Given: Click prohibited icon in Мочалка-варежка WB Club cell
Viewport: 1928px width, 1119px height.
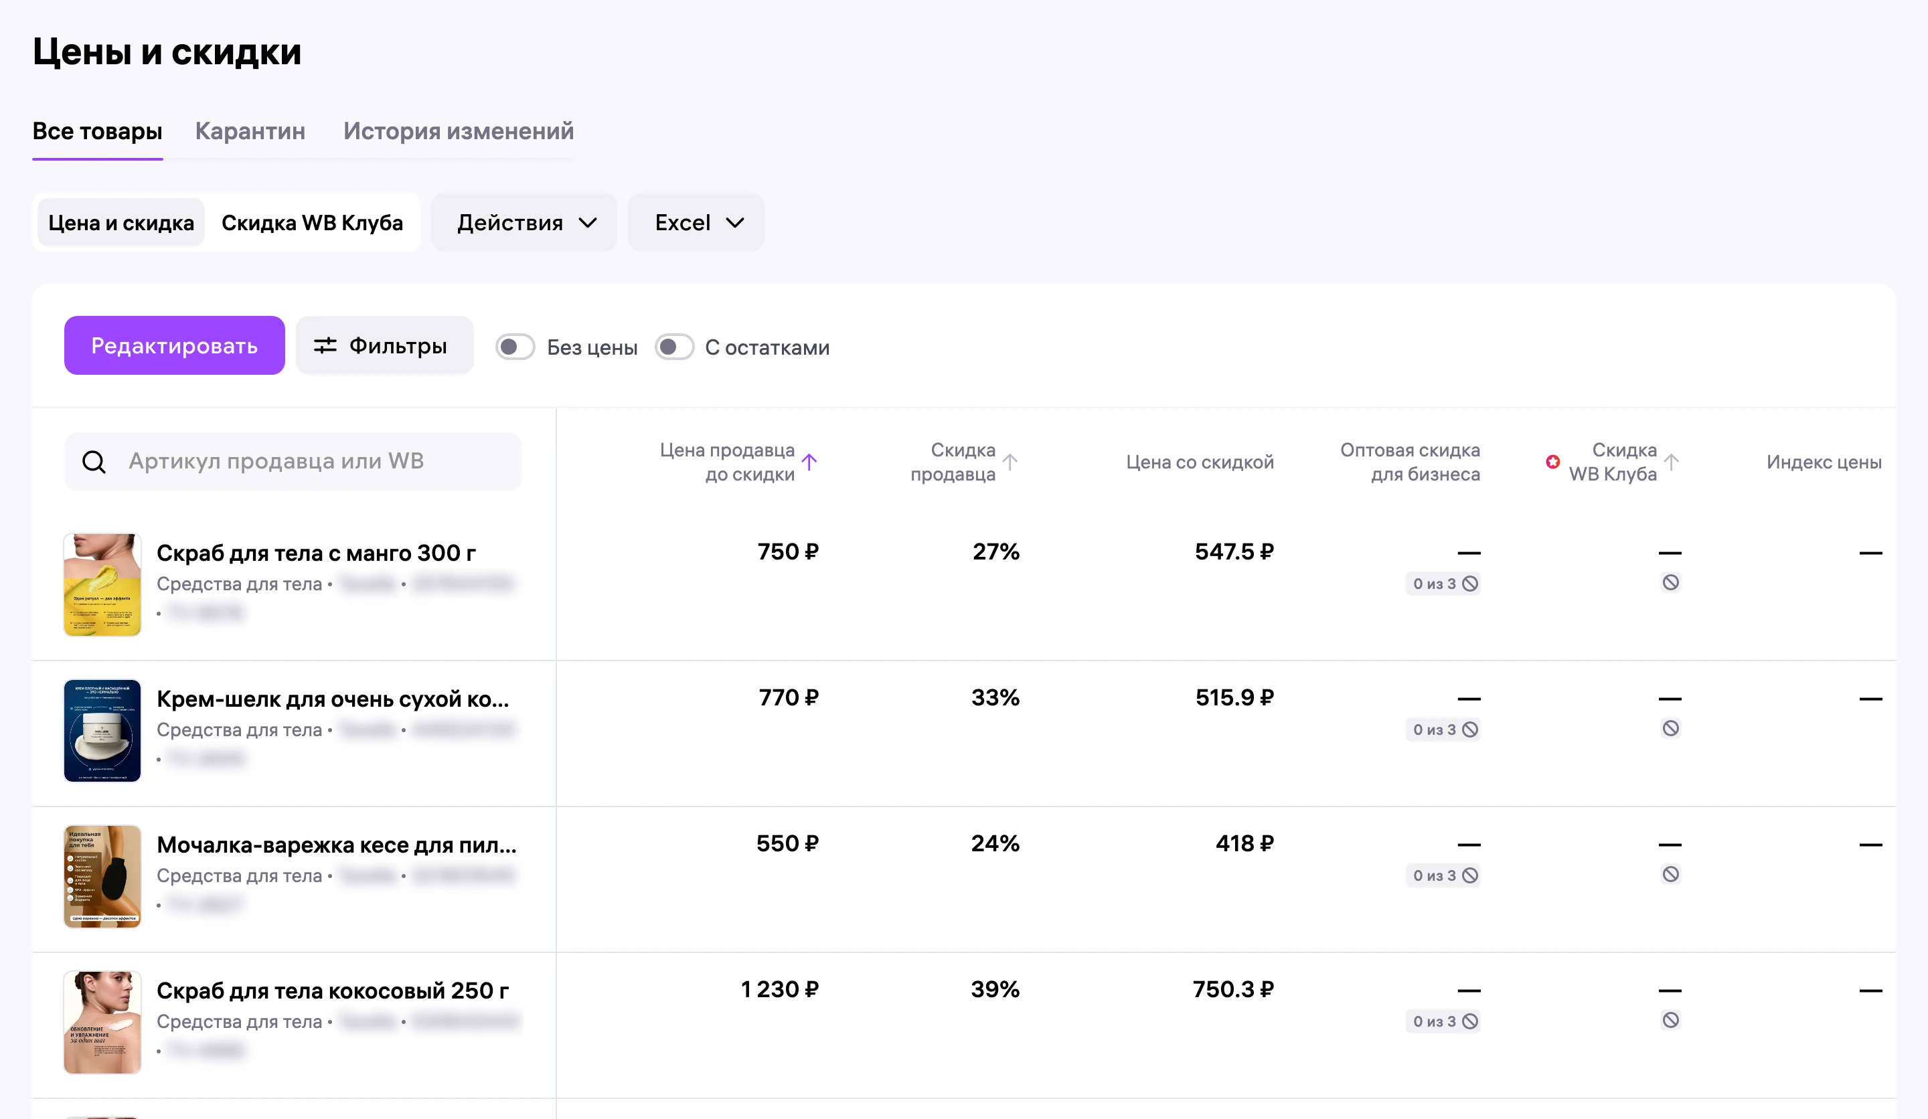Looking at the screenshot, I should point(1671,874).
